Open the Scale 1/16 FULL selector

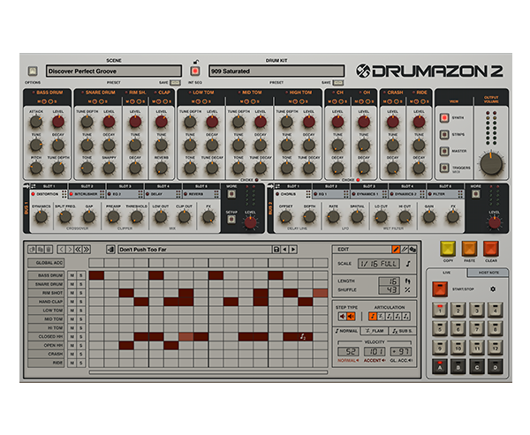coord(379,264)
